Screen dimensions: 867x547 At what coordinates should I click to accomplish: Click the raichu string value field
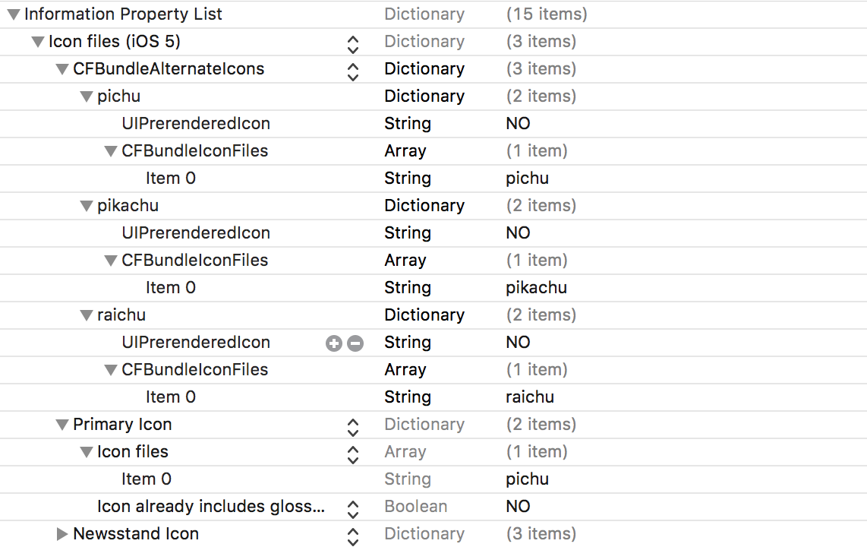pos(530,397)
